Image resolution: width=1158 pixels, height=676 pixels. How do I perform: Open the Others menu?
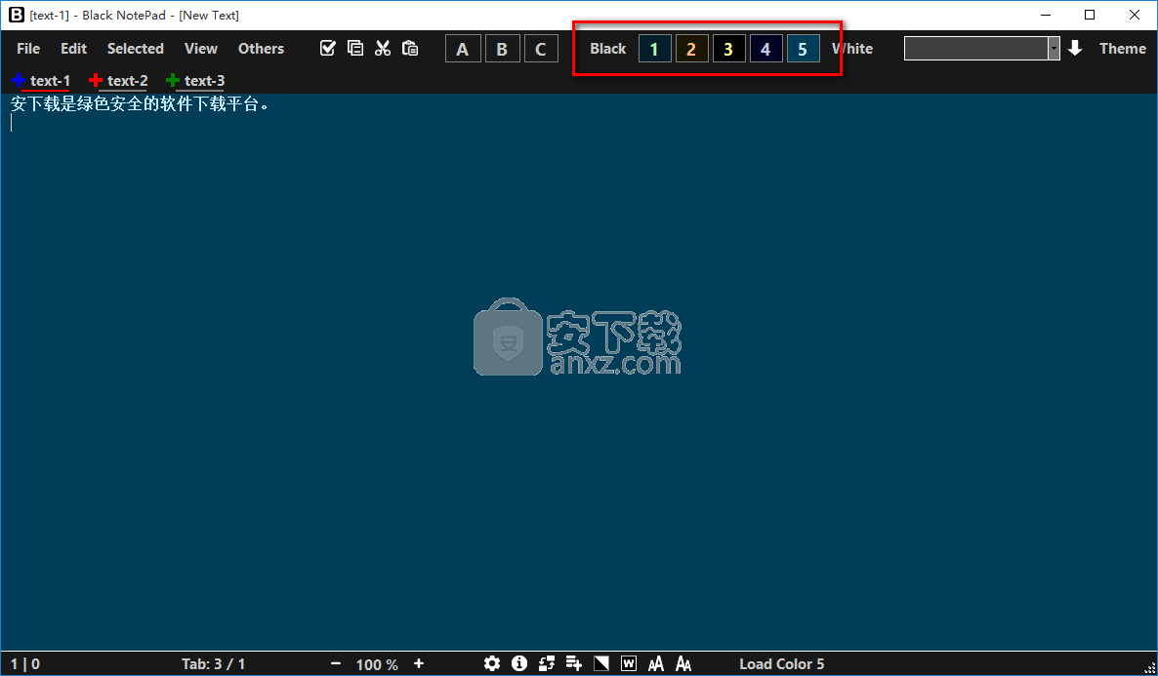click(261, 49)
